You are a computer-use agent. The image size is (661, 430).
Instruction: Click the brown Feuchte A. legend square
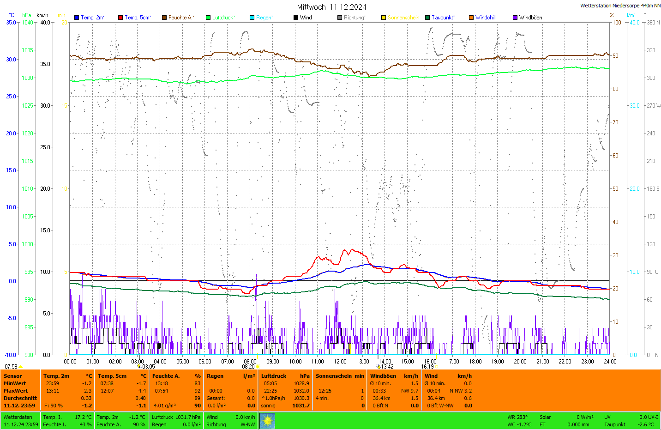click(x=164, y=18)
